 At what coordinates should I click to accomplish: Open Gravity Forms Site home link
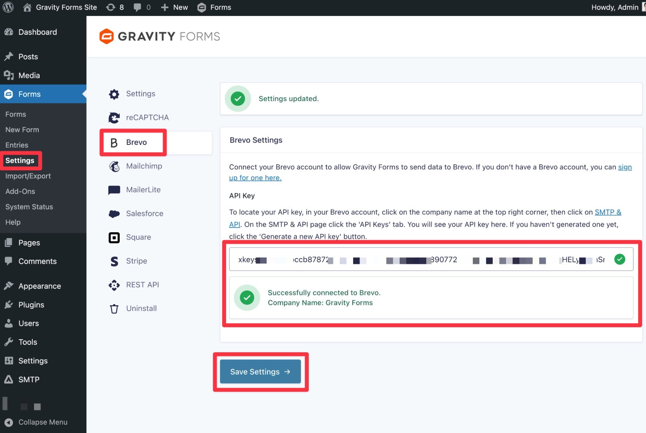(x=60, y=7)
